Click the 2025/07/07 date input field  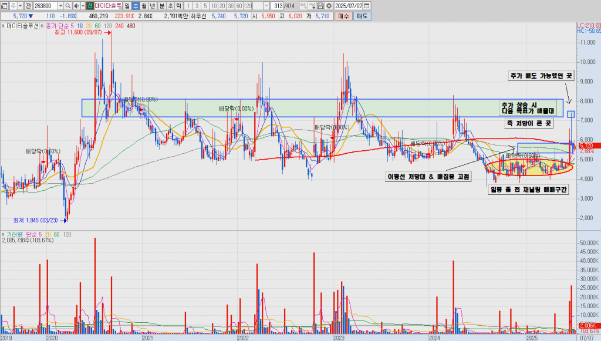347,5
